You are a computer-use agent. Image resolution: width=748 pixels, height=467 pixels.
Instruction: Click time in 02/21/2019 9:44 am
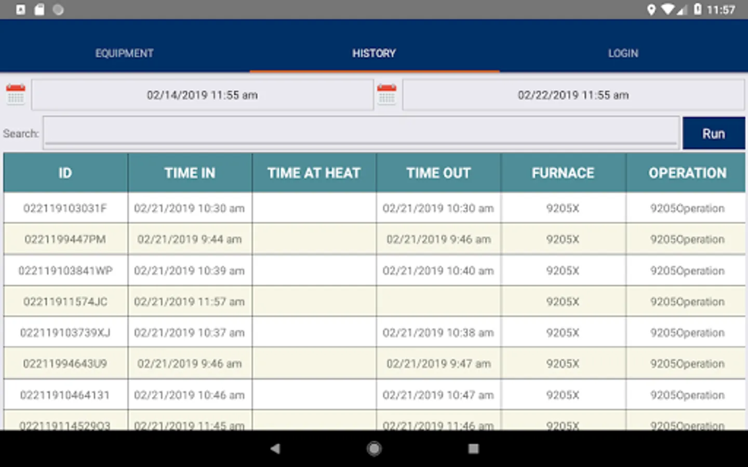[x=190, y=239]
